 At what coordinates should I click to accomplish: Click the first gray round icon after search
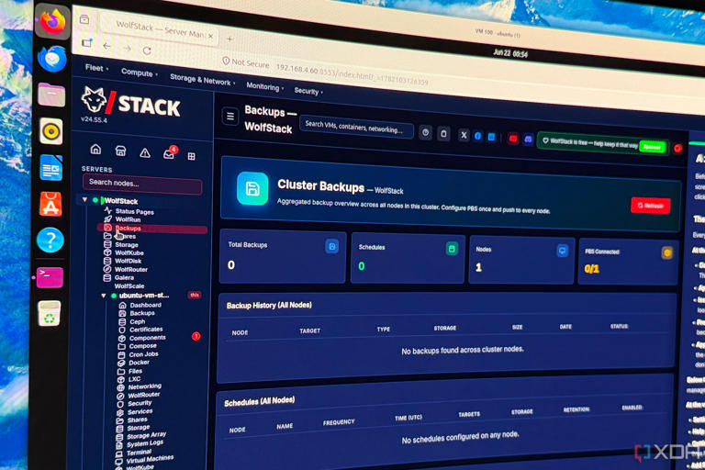[425, 133]
